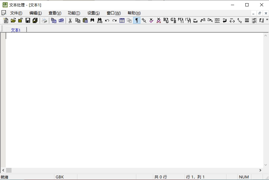This screenshot has width=269, height=180.
Task: Click the 行 1, 列 1 position indicator
Action: click(x=195, y=177)
